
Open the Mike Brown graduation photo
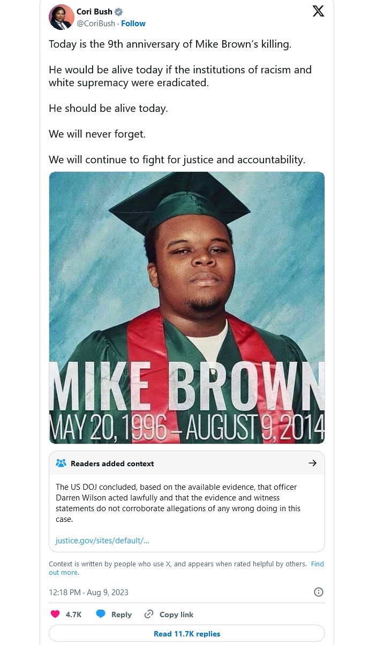tap(186, 307)
